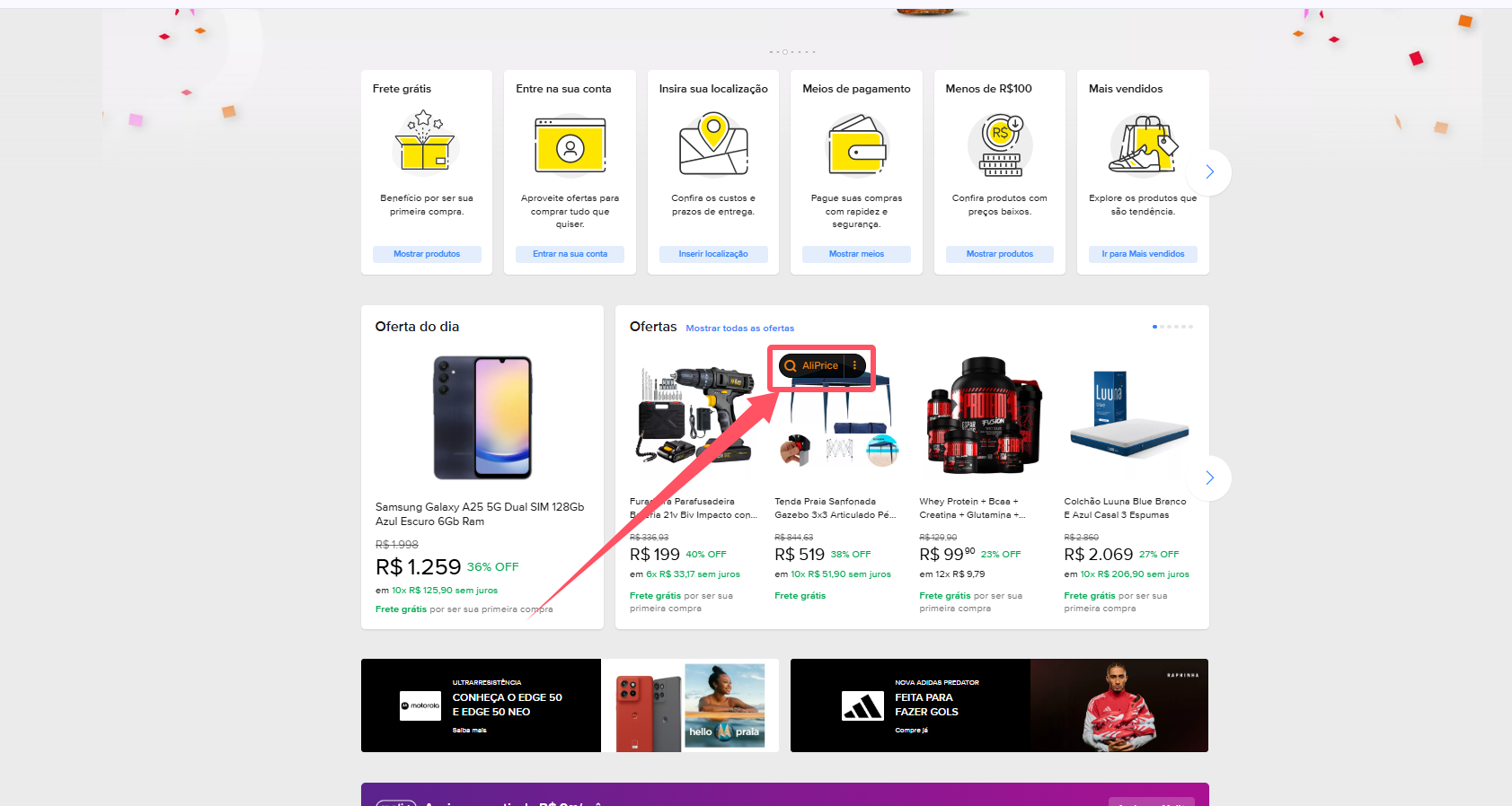Click Ir para Mais vendidos button
The image size is (1512, 806).
pyautogui.click(x=1143, y=254)
